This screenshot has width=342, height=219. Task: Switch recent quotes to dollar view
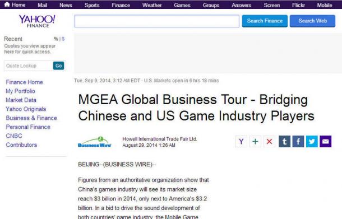[x=63, y=39]
